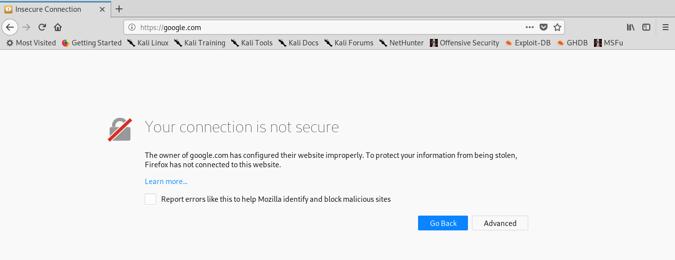This screenshot has height=260, width=675.
Task: Reload the current page
Action: [x=42, y=27]
